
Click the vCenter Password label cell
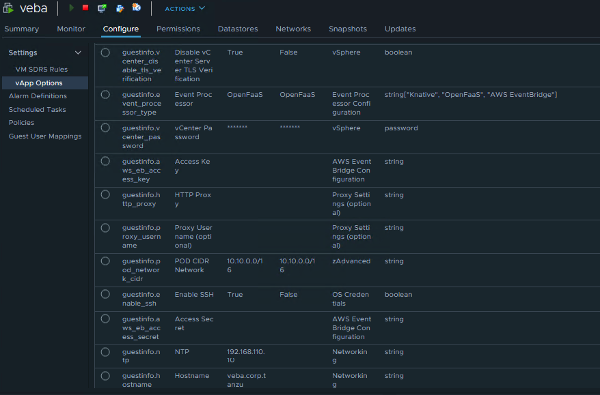pyautogui.click(x=193, y=132)
